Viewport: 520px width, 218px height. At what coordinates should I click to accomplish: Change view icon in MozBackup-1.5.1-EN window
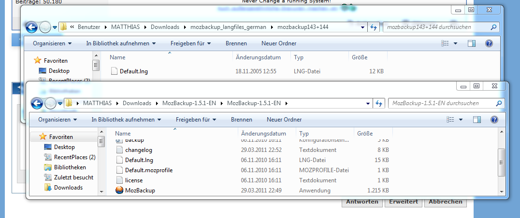tap(450, 120)
